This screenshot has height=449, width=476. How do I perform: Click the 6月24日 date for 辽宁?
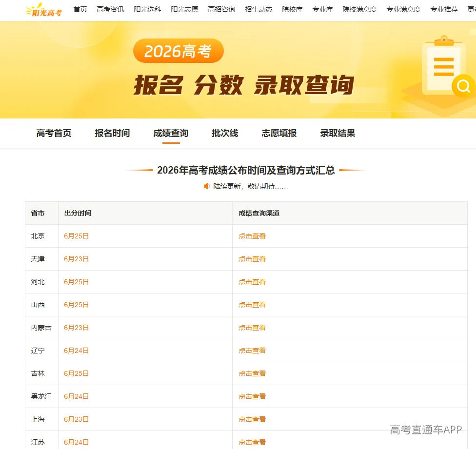[76, 351]
